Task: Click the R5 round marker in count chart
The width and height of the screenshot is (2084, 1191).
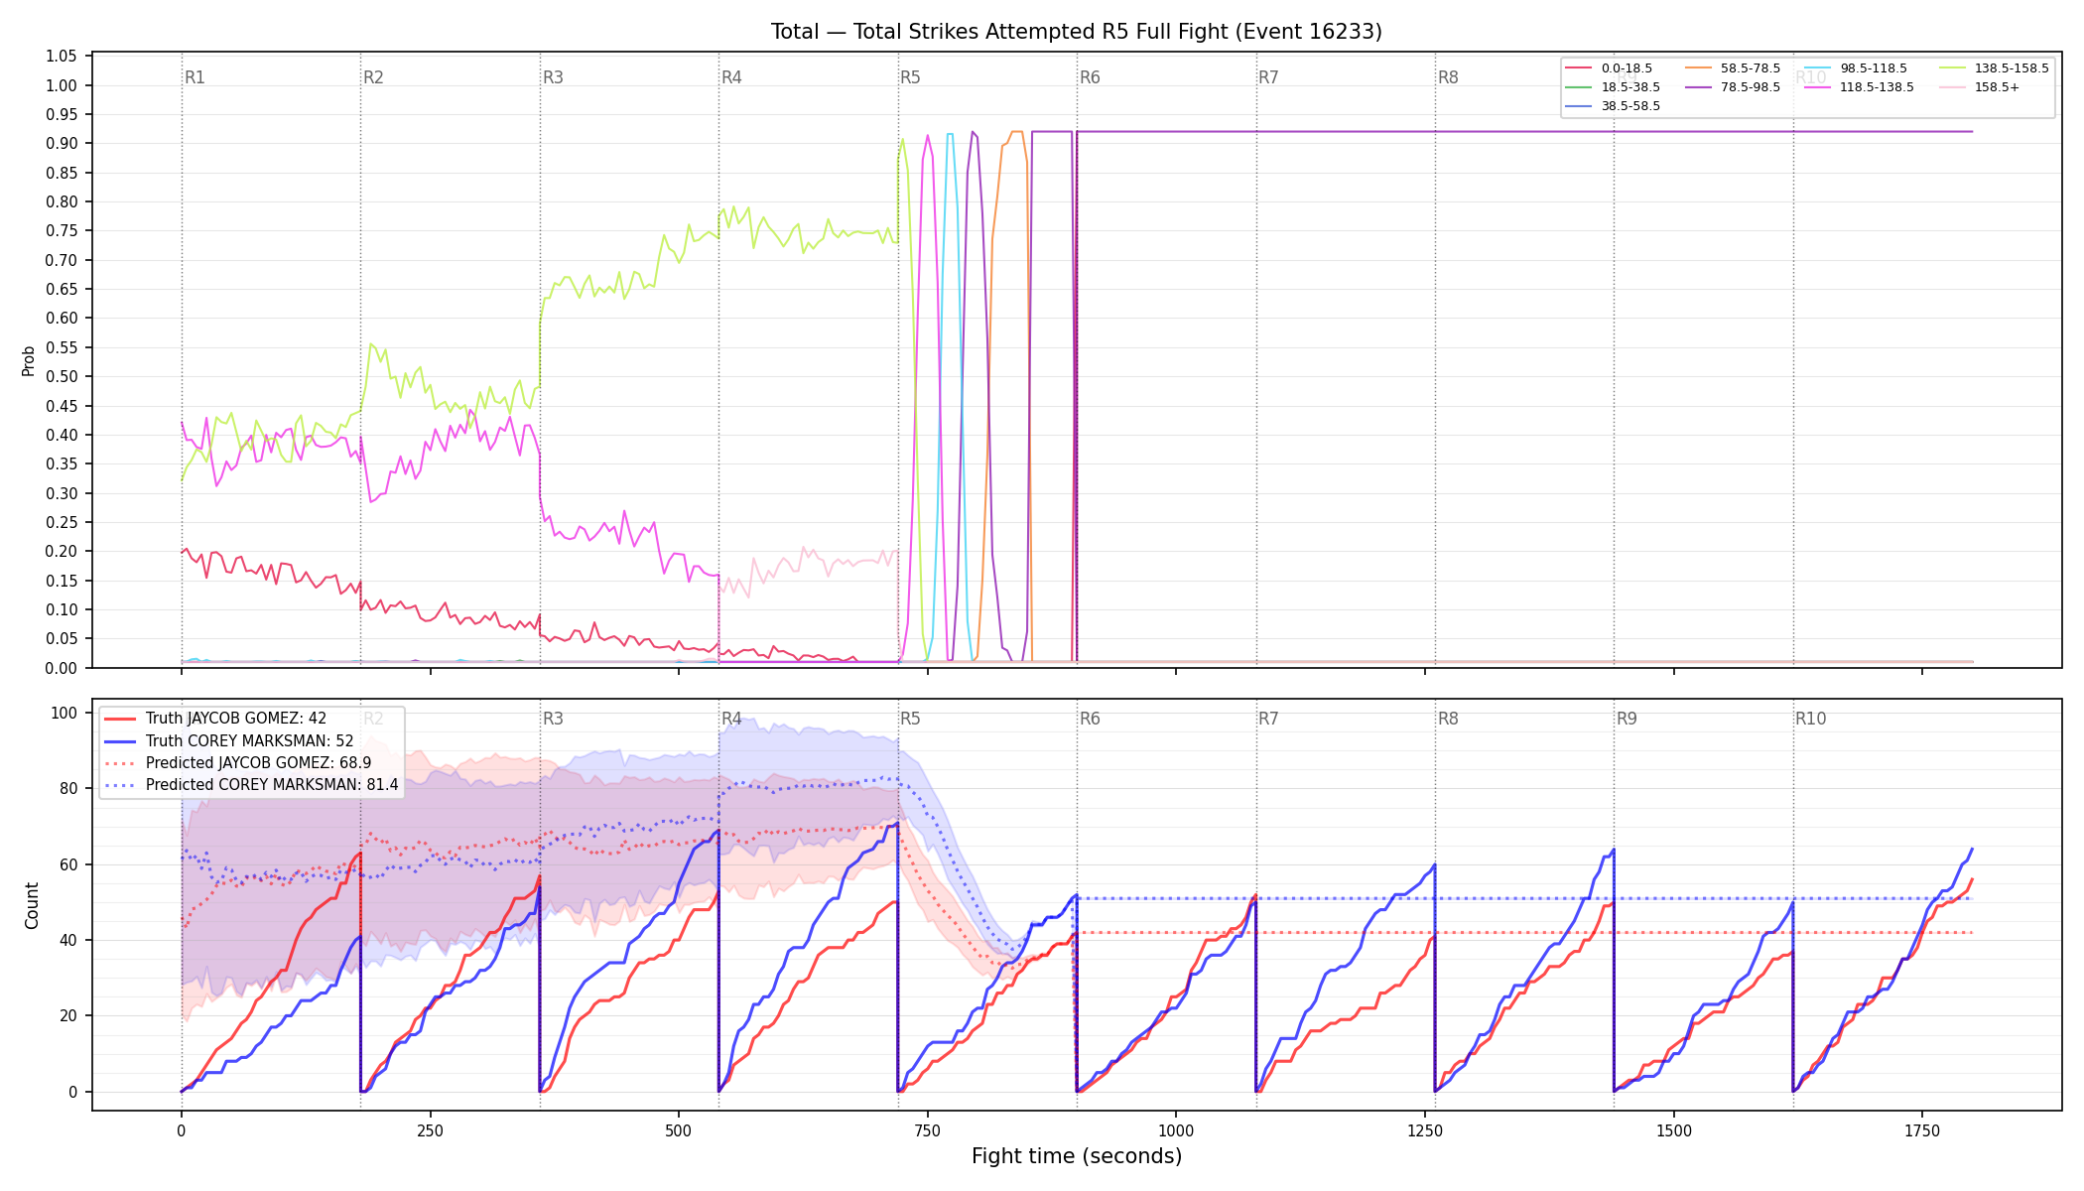Action: click(910, 719)
